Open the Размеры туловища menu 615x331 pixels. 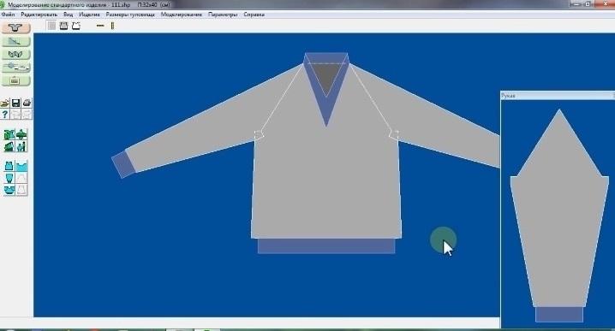[130, 15]
